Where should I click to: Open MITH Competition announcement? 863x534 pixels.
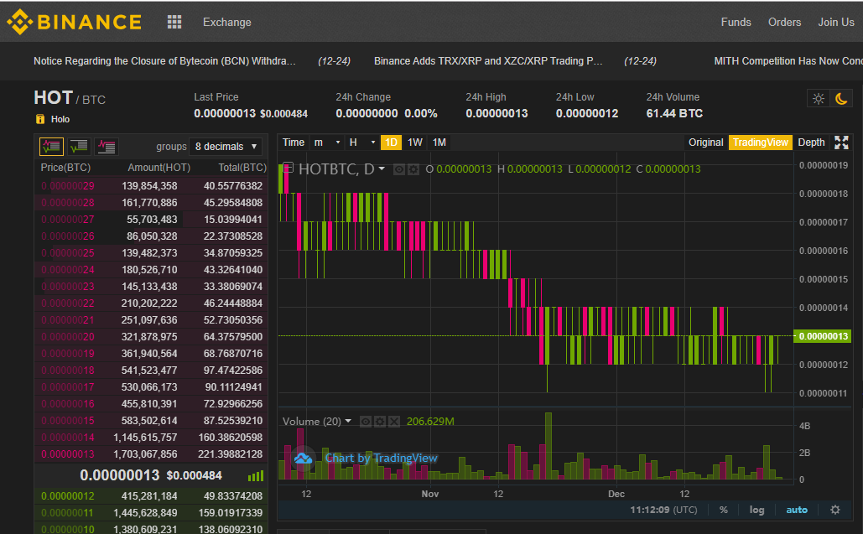coord(788,61)
